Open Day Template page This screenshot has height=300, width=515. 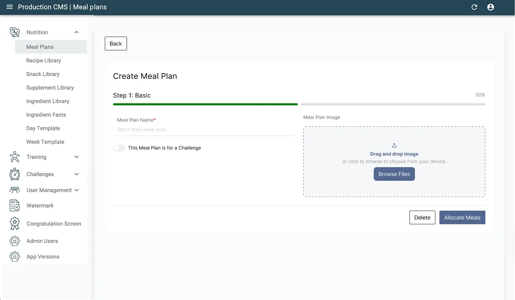tap(43, 128)
